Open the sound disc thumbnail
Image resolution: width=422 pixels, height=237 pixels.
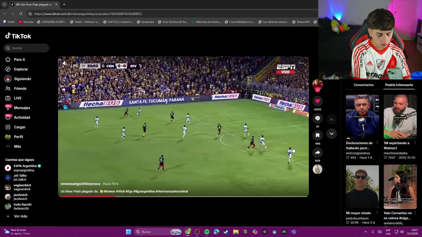[x=317, y=169]
